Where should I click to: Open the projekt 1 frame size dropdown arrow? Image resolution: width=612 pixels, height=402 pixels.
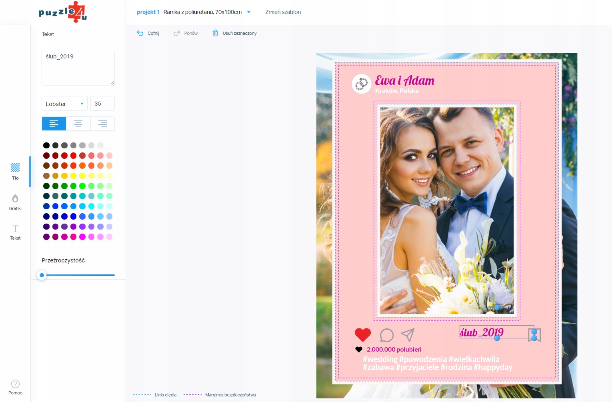click(x=249, y=12)
